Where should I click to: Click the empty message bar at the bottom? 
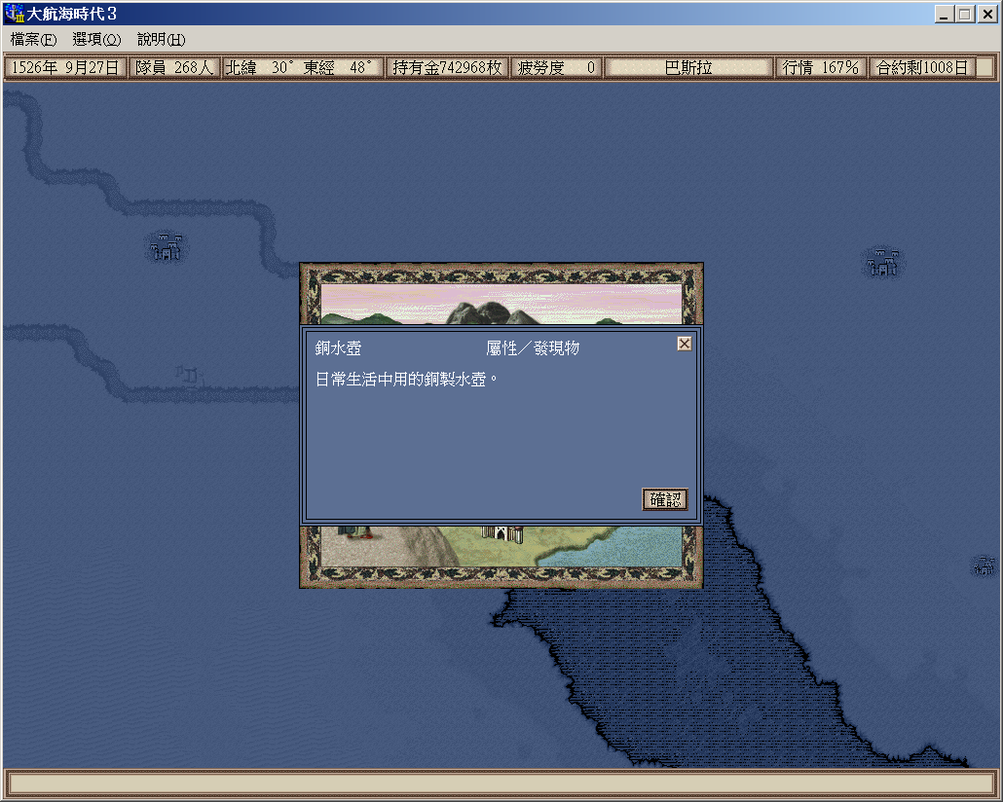click(501, 783)
